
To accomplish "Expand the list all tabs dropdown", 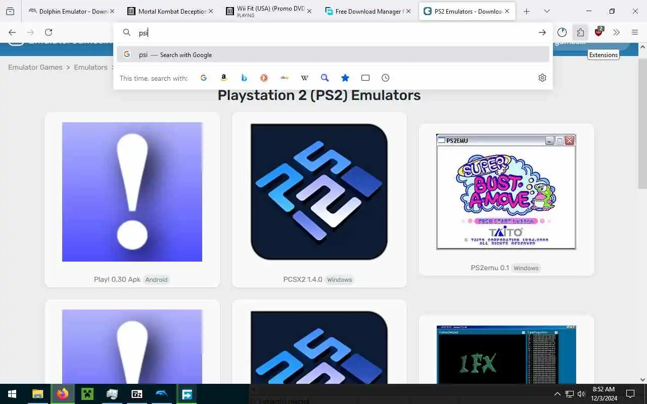I will 546,11.
